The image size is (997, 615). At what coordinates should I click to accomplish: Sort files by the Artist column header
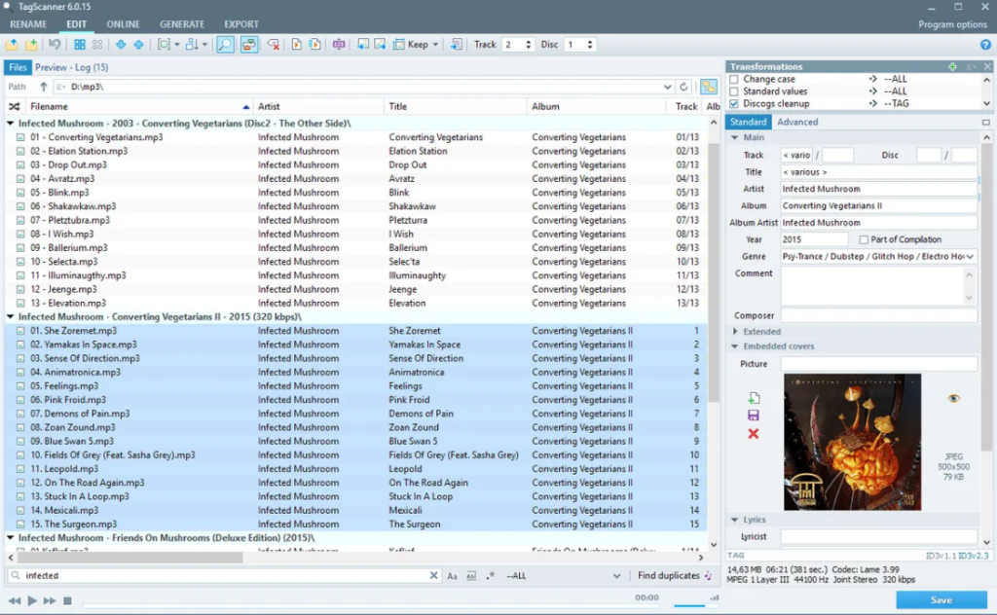pyautogui.click(x=318, y=107)
